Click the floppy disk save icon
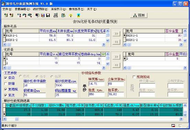This screenshot has width=190, height=130. (x=48, y=15)
